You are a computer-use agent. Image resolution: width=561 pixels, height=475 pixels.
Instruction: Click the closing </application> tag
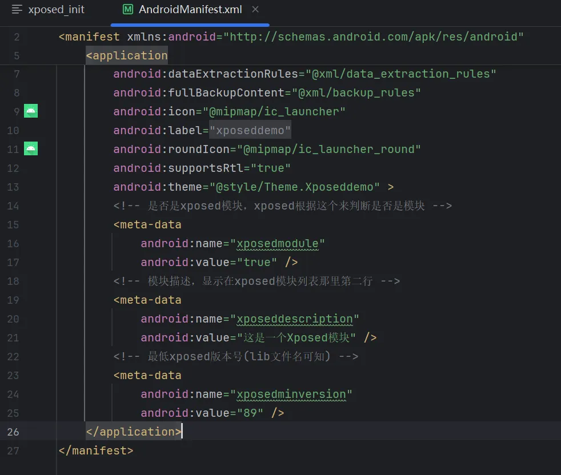[x=134, y=432]
